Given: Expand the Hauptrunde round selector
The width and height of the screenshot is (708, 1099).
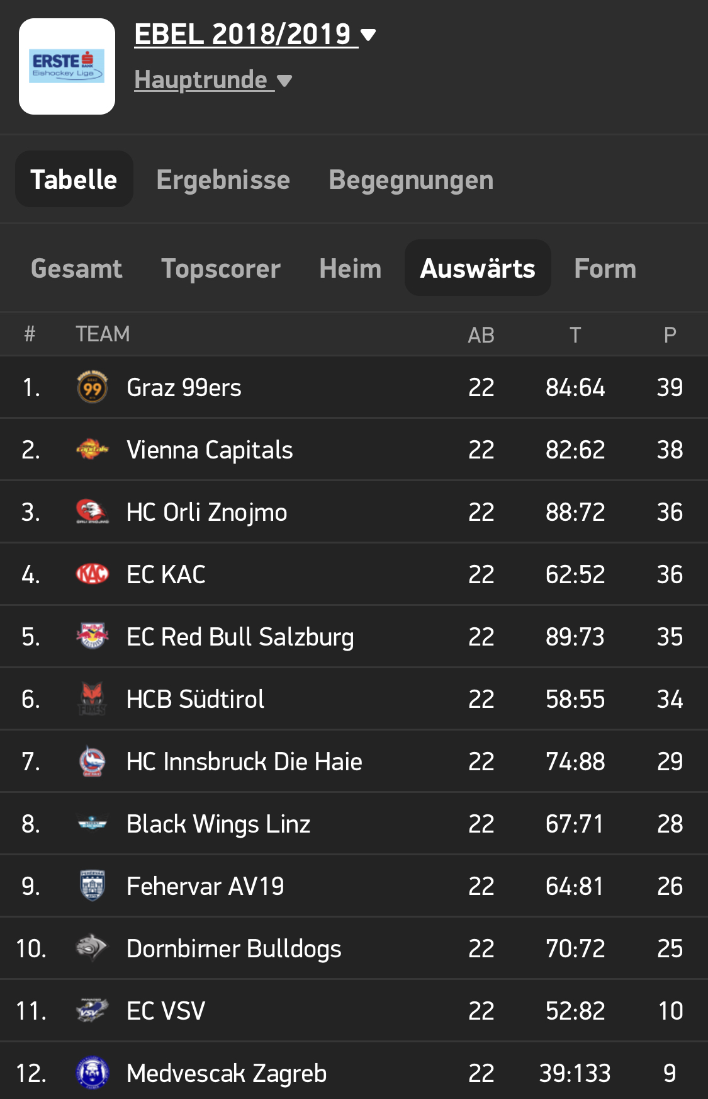Looking at the screenshot, I should pyautogui.click(x=213, y=80).
